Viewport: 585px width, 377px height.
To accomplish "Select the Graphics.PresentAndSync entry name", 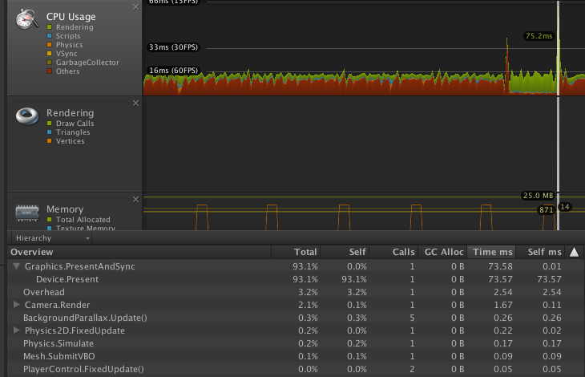I will [x=80, y=266].
